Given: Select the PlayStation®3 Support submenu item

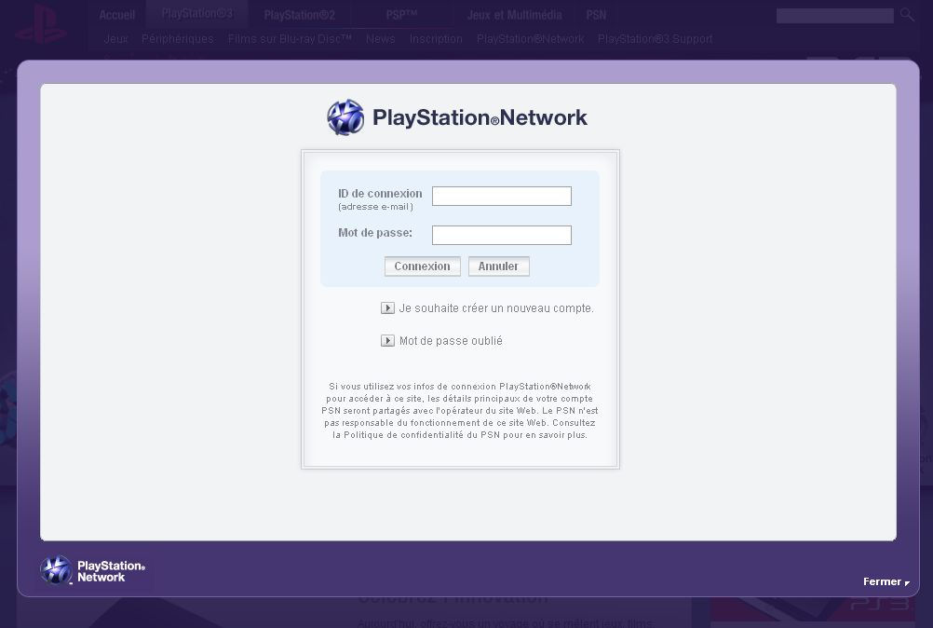Looking at the screenshot, I should tap(656, 39).
